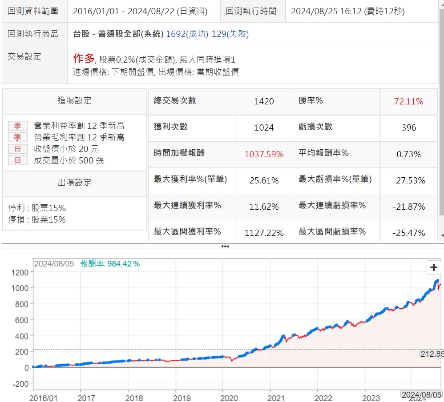Select the 出場設定 section header
This screenshot has width=444, height=402.
pyautogui.click(x=74, y=183)
